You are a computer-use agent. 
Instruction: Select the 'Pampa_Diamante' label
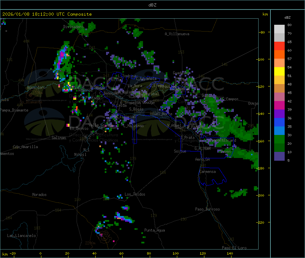coord(14,110)
